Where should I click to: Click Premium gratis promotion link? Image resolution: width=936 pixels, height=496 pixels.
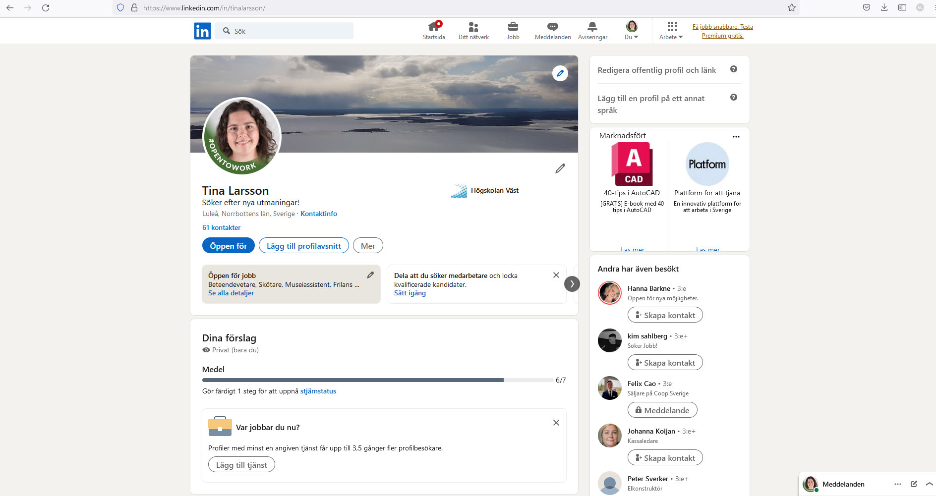(x=723, y=31)
